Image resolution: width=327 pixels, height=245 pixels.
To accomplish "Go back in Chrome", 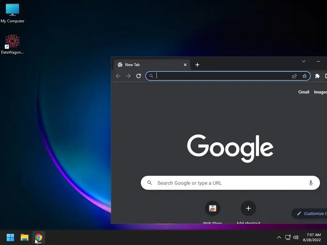I will click(x=118, y=76).
